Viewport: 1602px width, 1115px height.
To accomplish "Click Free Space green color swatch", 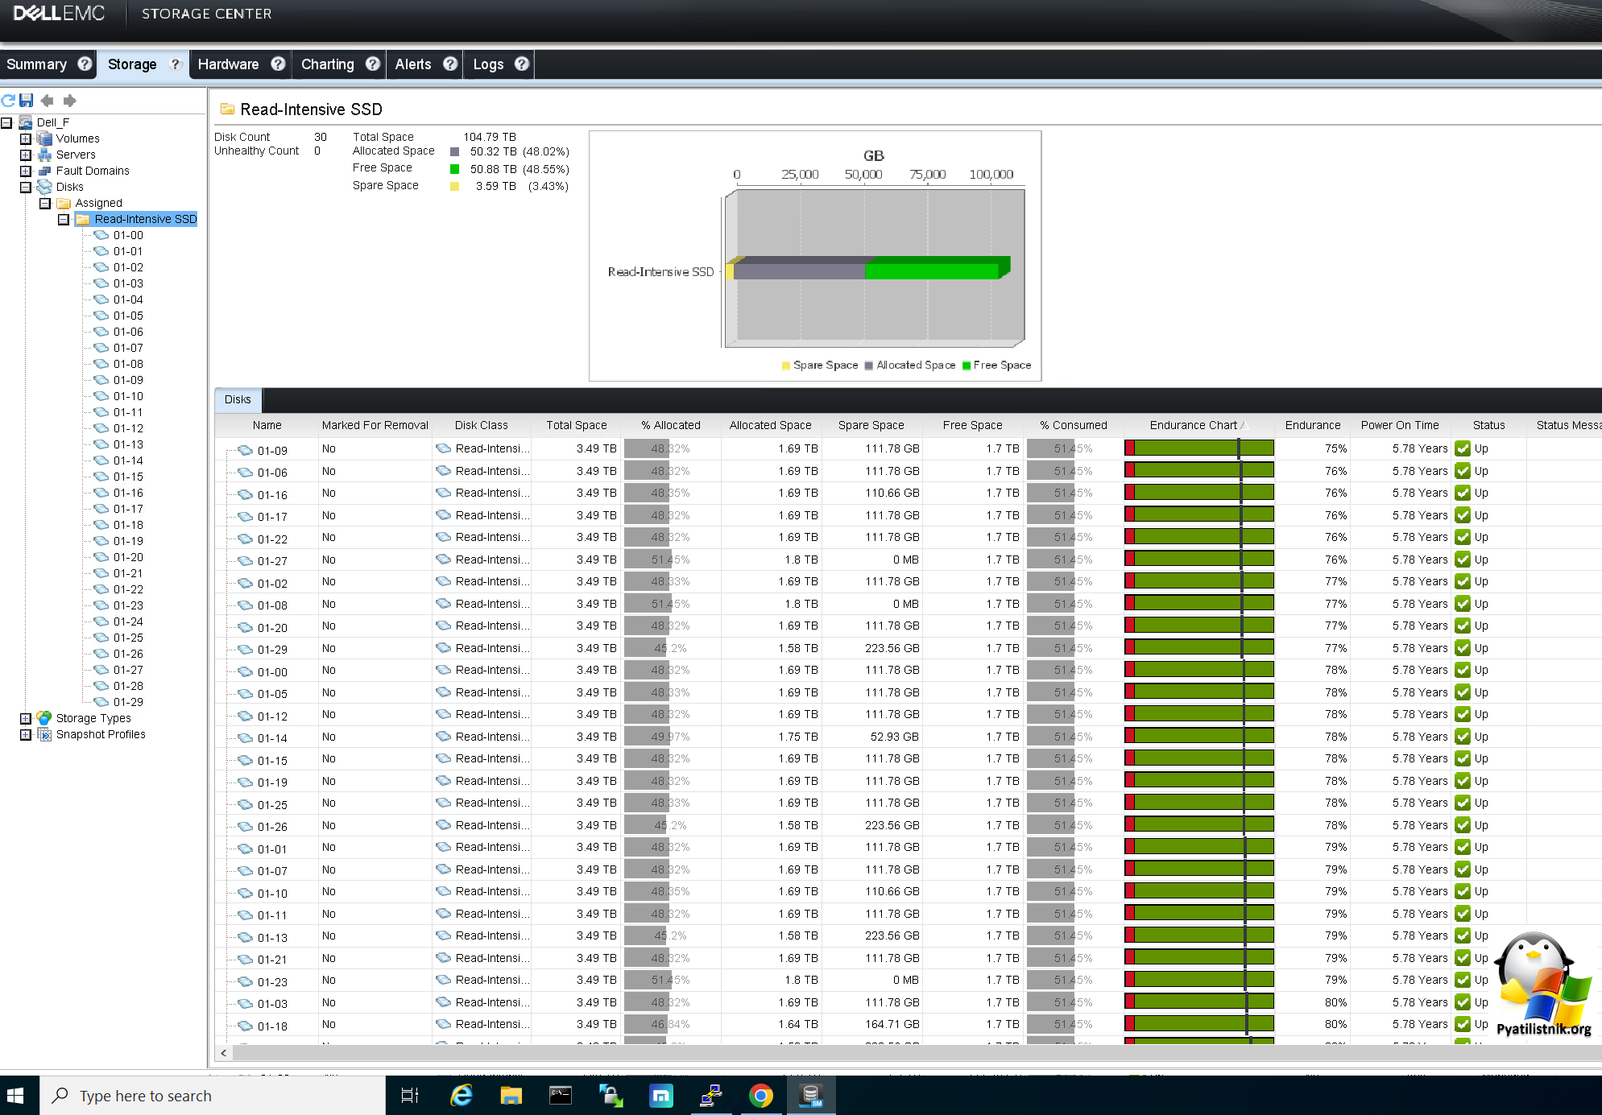I will (454, 169).
